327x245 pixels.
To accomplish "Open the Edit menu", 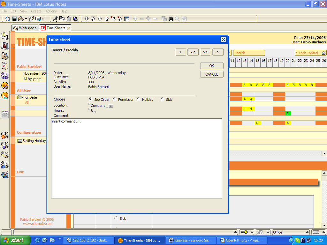I will pos(13,11).
